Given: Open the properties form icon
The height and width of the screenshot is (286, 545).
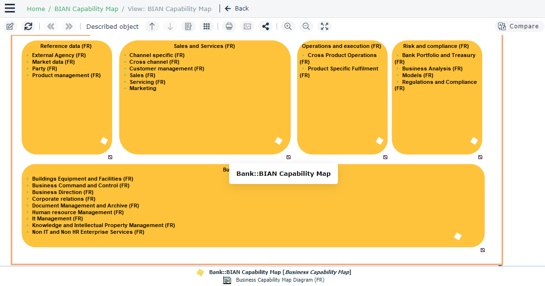Looking at the screenshot, I should [188, 26].
